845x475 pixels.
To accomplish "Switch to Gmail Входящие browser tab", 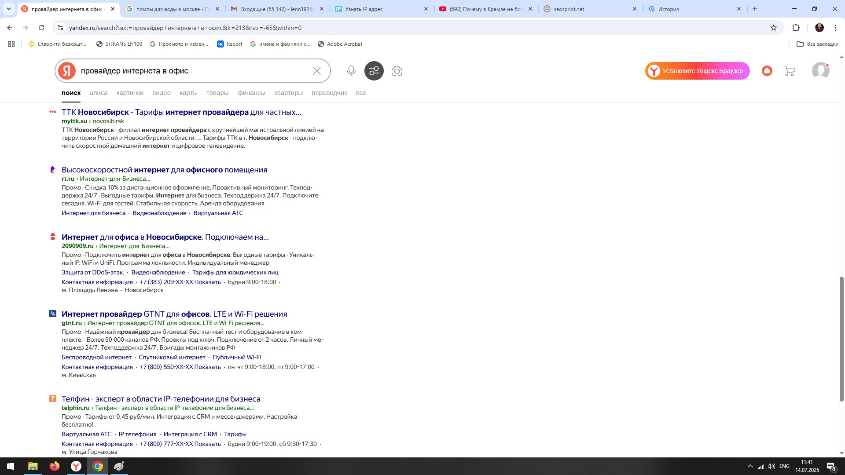I will point(277,9).
